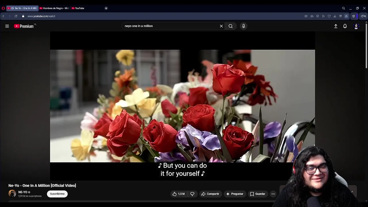Save the video with Guardar button

coord(258,194)
